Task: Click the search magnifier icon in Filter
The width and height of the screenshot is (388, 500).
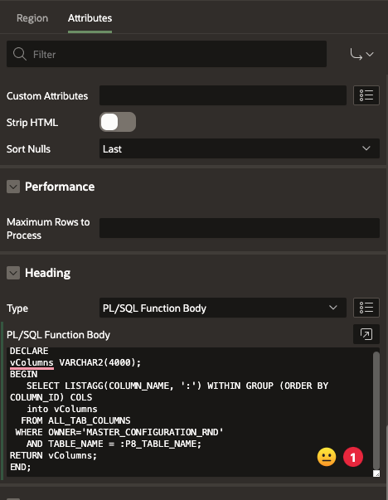Action: tap(19, 54)
